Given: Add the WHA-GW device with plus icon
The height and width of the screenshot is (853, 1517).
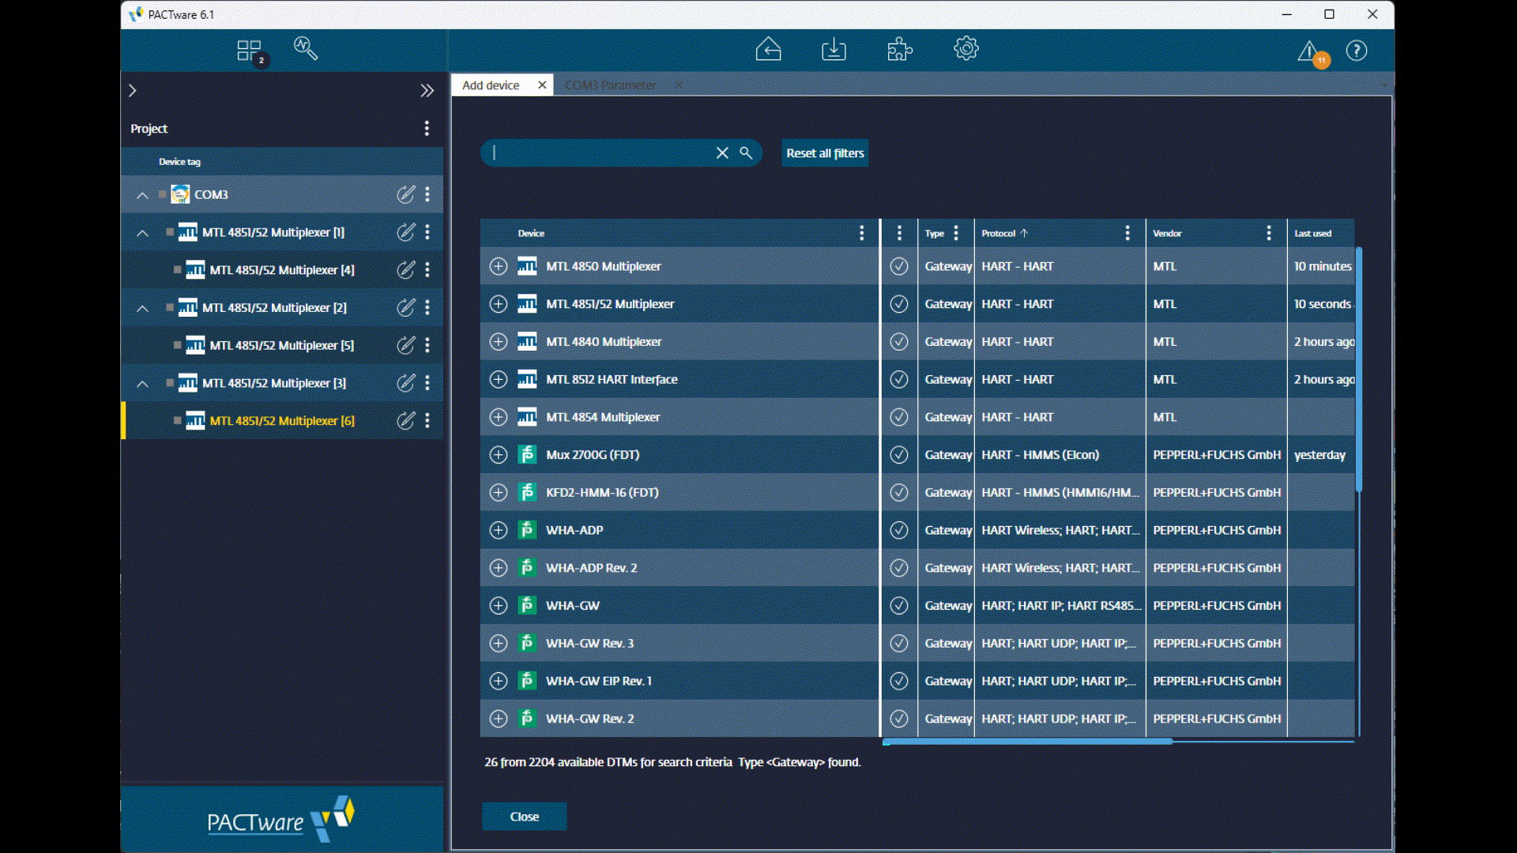Looking at the screenshot, I should coord(498,606).
